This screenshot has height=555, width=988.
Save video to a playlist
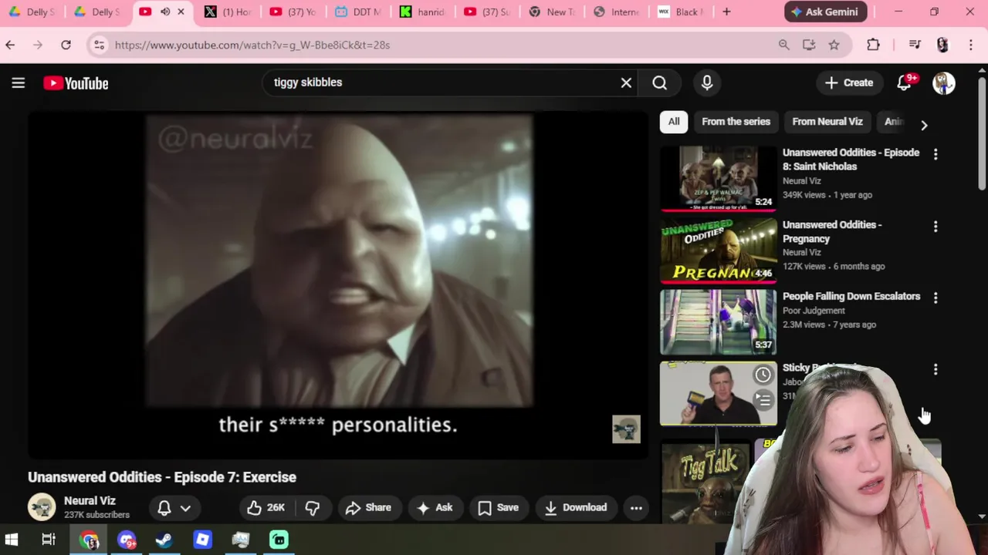tap(498, 507)
